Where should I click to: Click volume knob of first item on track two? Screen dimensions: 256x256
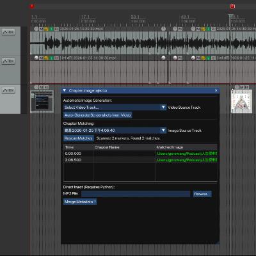pyautogui.click(x=36, y=58)
